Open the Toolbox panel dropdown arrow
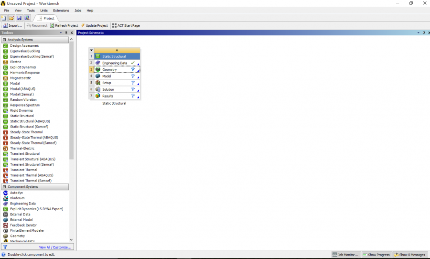Screen dimensions: 430x259 (61, 32)
